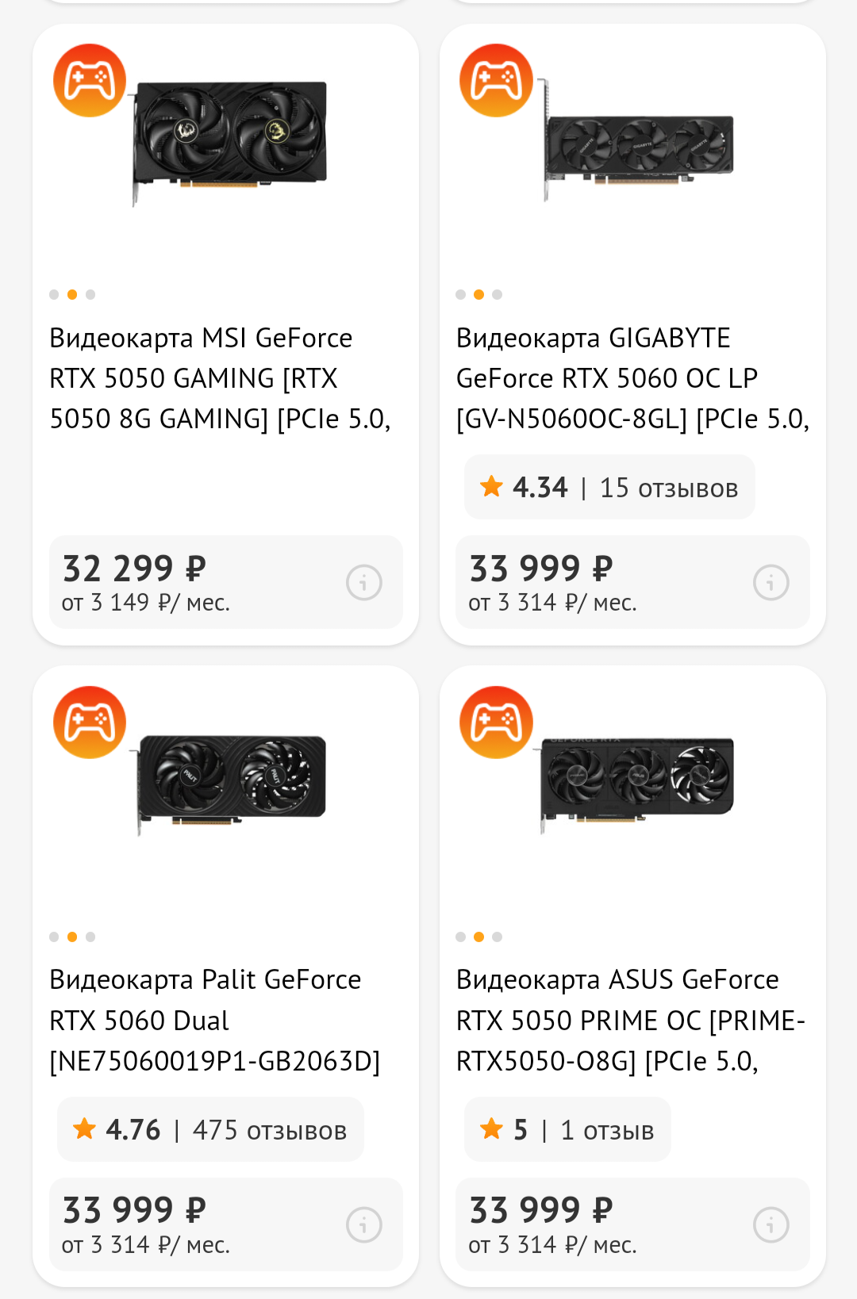
Task: View the 15 отзывов rating for GIGABYTE
Action: pyautogui.click(x=609, y=488)
